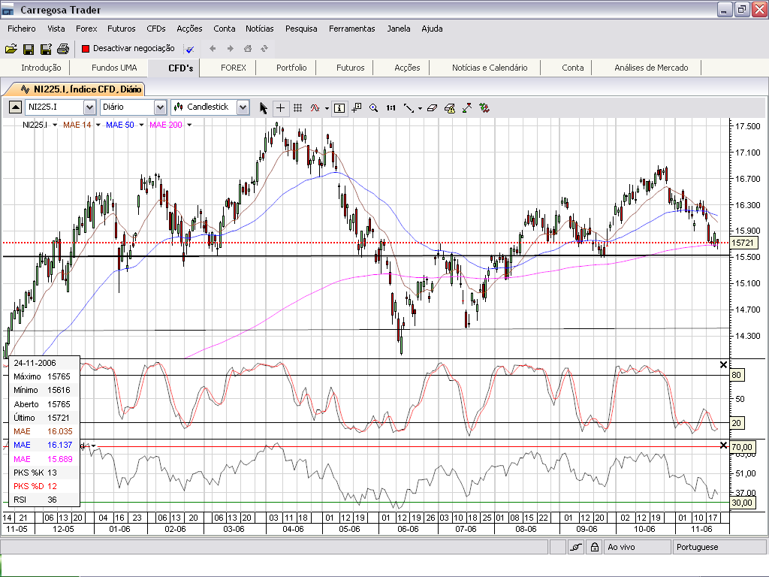Image resolution: width=769 pixels, height=577 pixels.
Task: Click the printer icon
Action: click(x=63, y=49)
